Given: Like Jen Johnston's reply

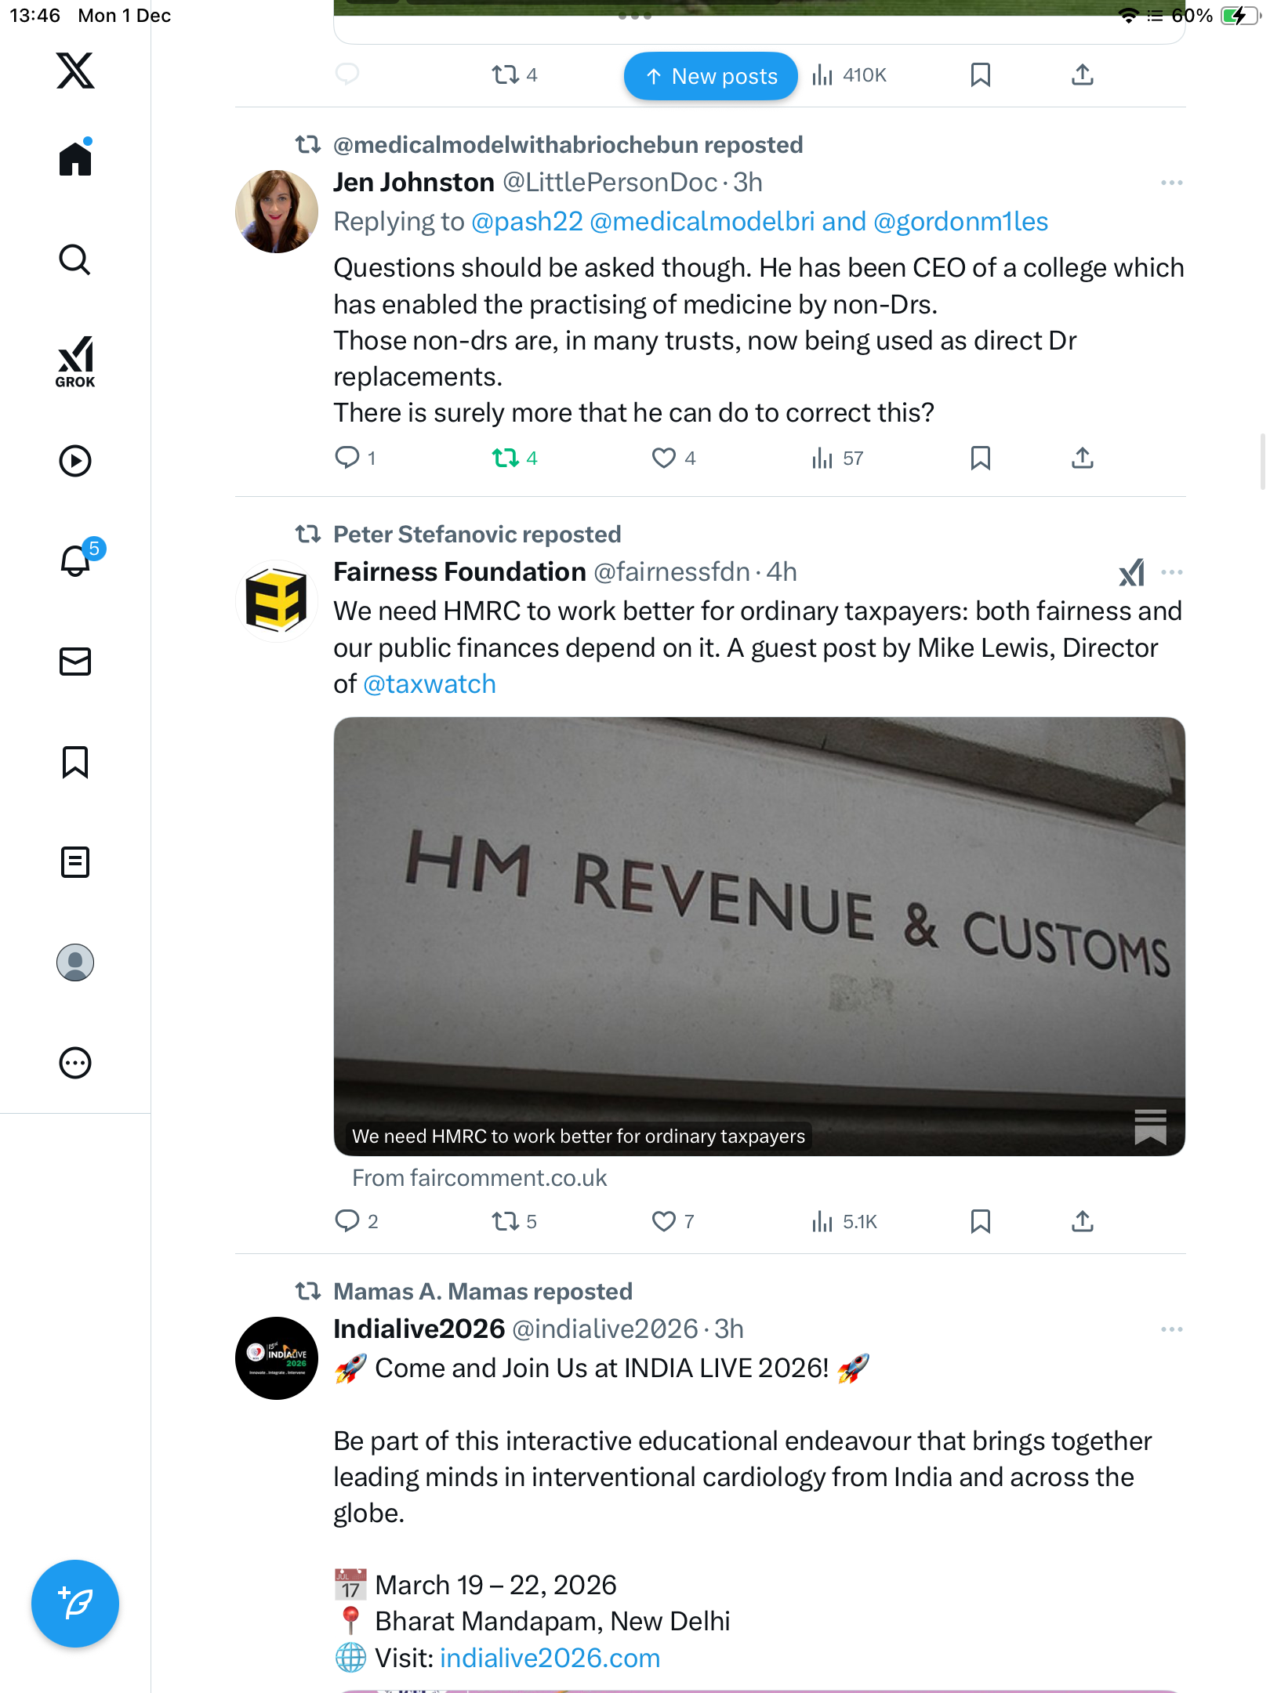Looking at the screenshot, I should (x=664, y=458).
